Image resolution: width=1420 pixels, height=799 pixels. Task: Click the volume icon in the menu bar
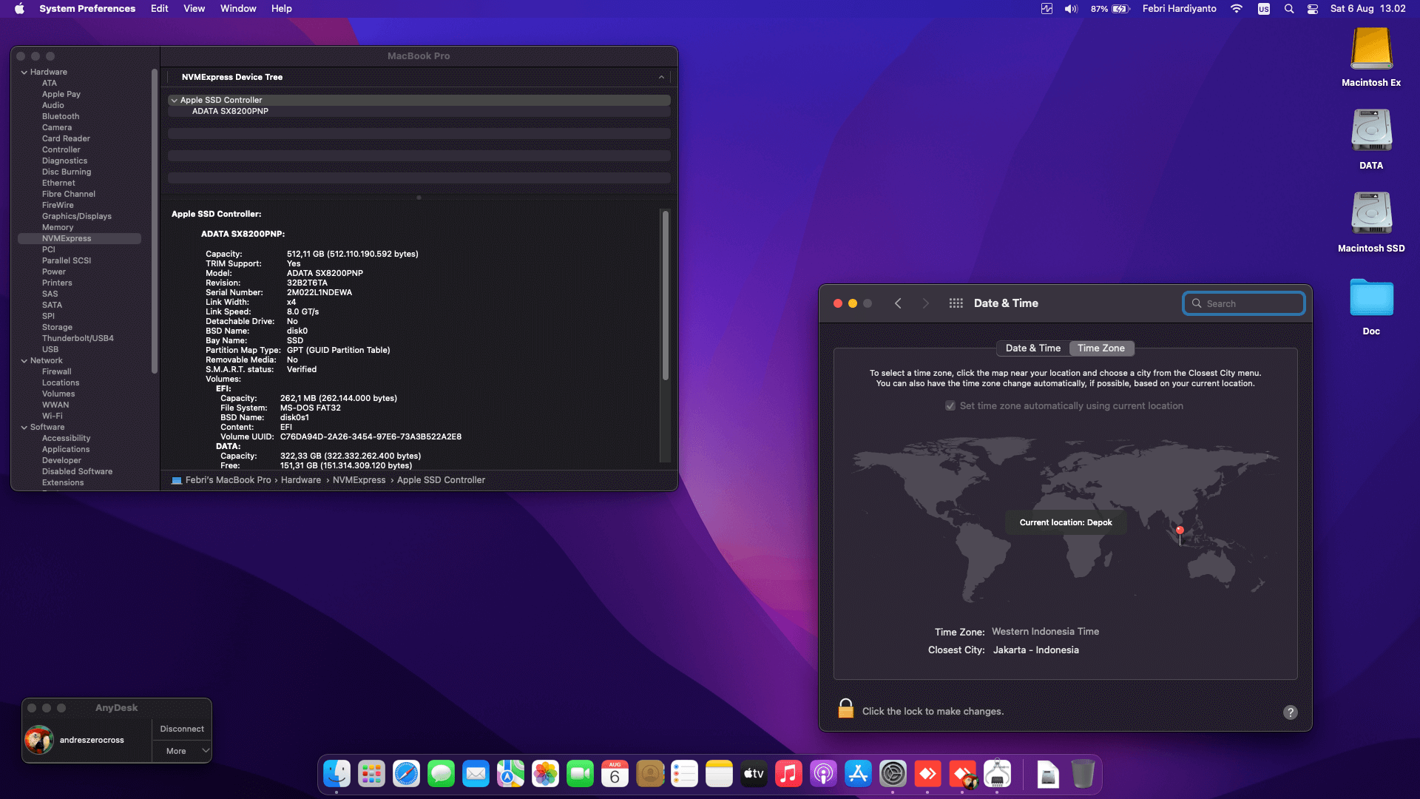1071,9
